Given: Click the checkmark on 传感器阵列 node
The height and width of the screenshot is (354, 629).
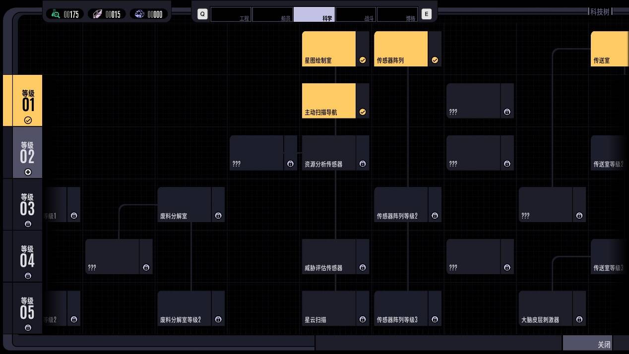Looking at the screenshot, I should coord(435,60).
